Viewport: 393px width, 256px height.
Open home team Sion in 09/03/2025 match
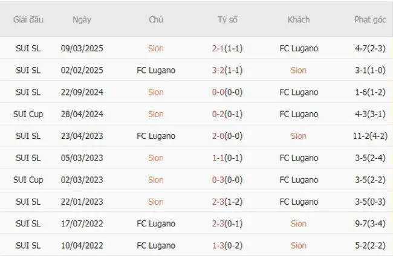[x=156, y=48]
